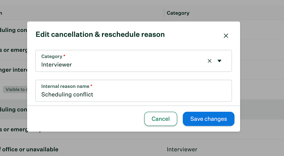Click the Category field label
Viewport: 284px width, 156px height.
point(52,56)
